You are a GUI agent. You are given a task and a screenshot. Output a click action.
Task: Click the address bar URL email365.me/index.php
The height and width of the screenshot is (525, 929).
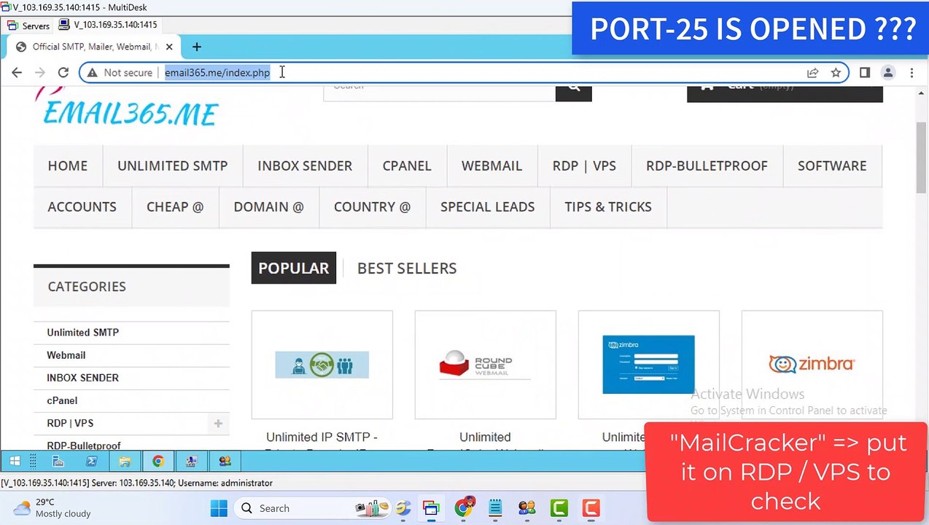[x=217, y=72]
